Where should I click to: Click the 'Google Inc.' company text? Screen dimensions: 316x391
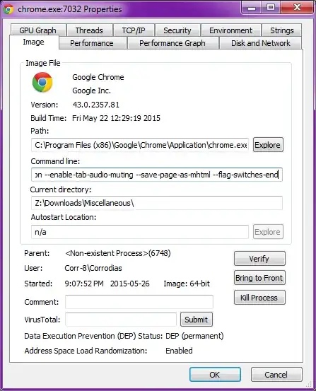tap(91, 91)
